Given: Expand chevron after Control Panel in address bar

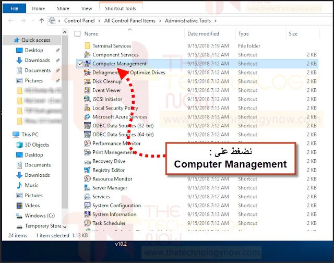Looking at the screenshot, I should [x=99, y=21].
